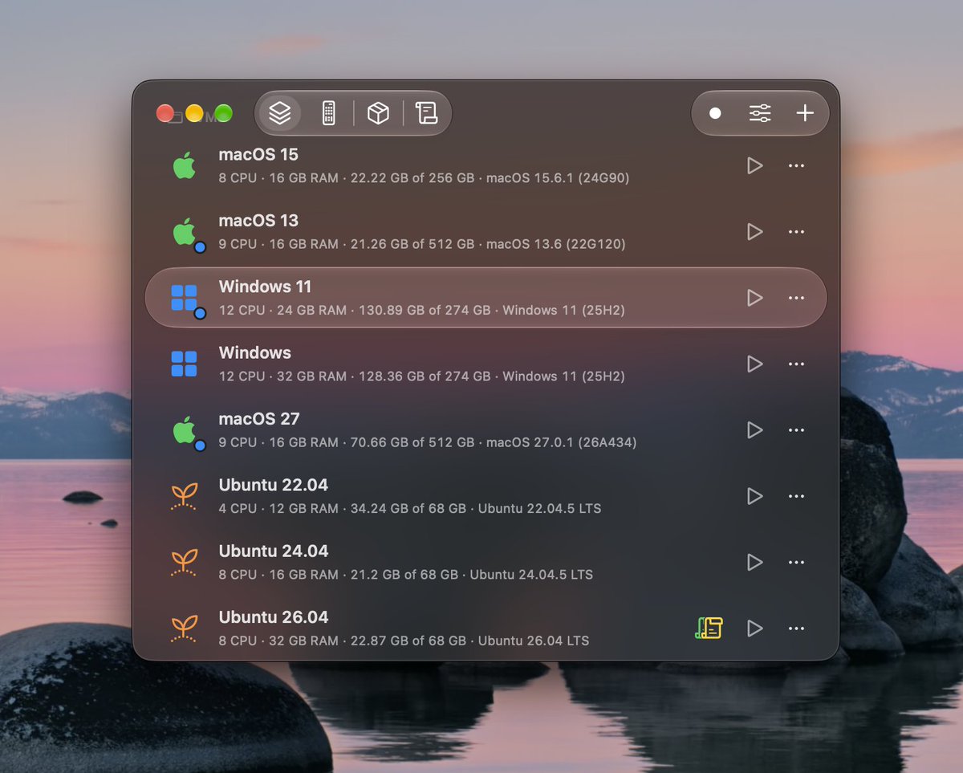963x773 pixels.
Task: Start the macOS 27 virtual machine
Action: (x=754, y=429)
